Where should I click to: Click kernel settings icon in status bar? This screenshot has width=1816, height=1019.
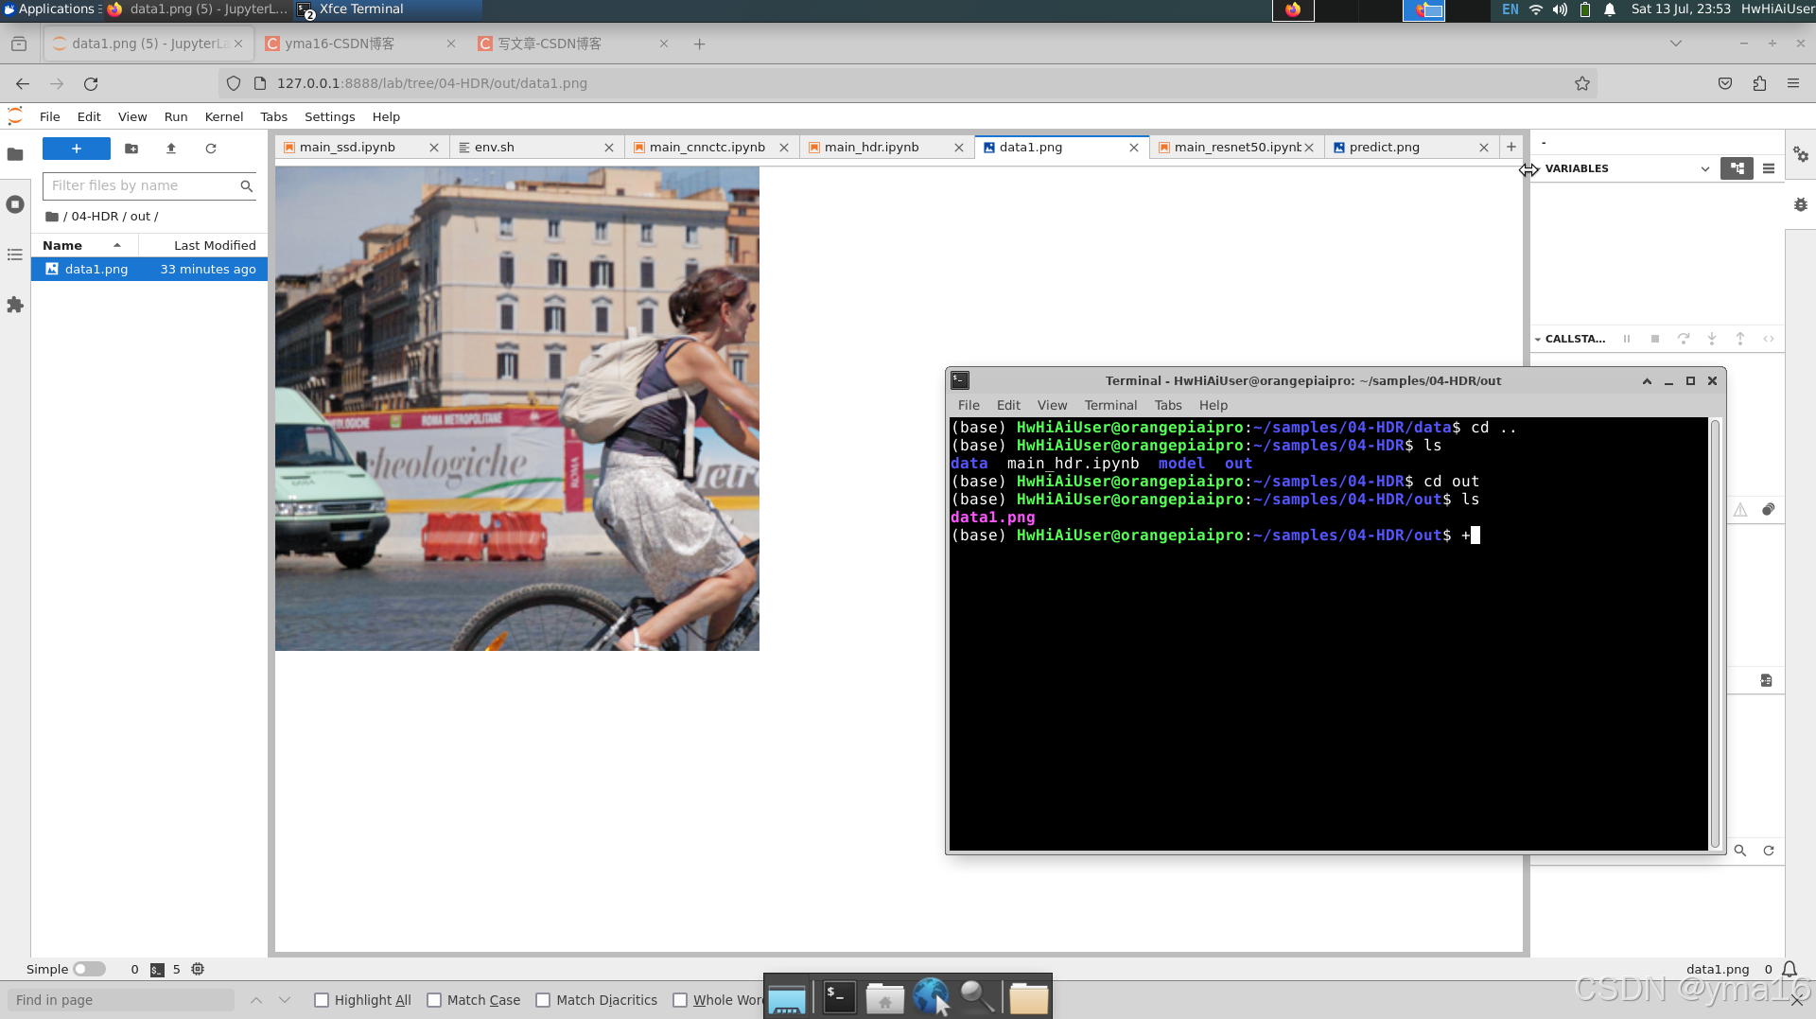click(198, 970)
